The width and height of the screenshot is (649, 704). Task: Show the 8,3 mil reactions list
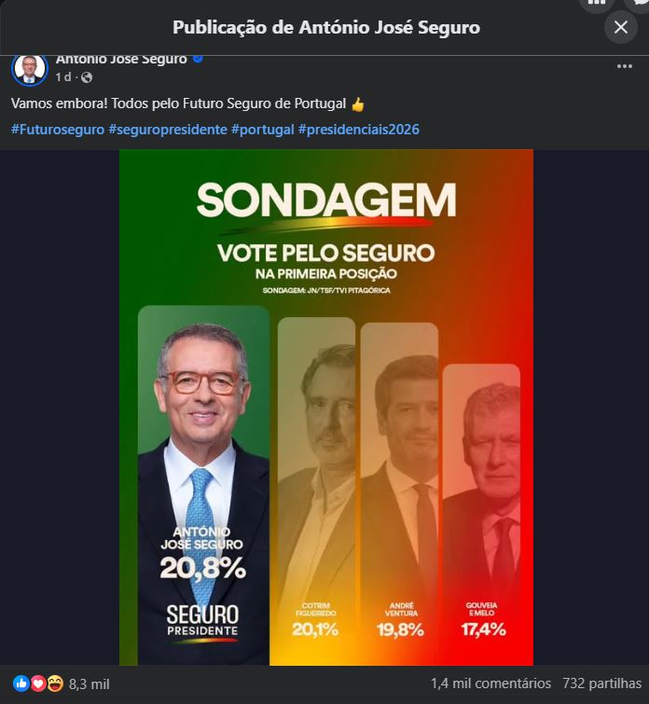click(x=90, y=683)
